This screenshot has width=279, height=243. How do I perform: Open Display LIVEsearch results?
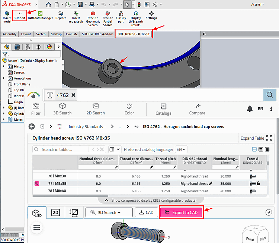[x=136, y=18]
